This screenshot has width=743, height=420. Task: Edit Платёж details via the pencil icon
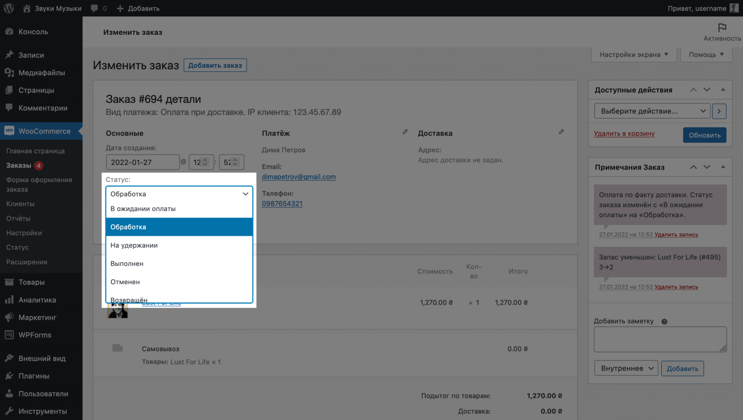[x=404, y=131]
